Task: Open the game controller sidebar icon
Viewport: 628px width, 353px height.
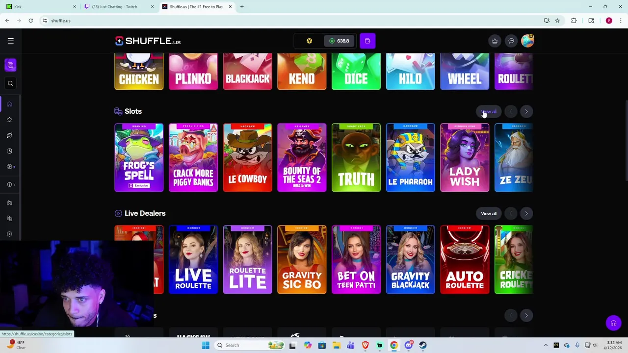Action: 9,202
